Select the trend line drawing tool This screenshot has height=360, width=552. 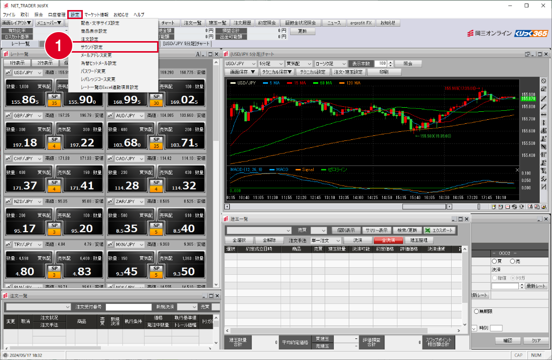[544, 99]
